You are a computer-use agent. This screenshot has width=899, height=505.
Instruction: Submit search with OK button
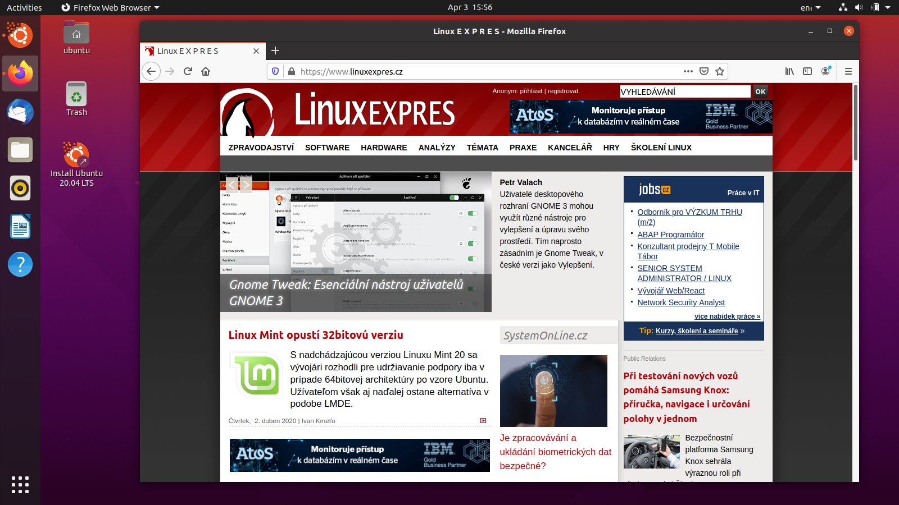coord(760,91)
